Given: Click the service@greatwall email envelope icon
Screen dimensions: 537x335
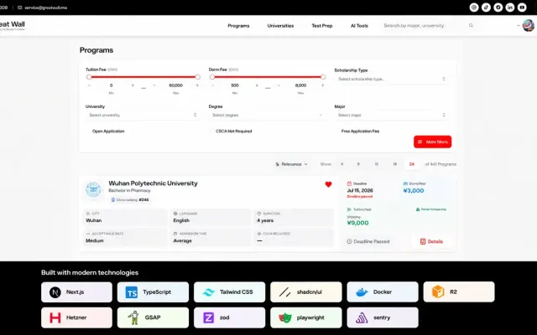Looking at the screenshot, I should (19, 8).
